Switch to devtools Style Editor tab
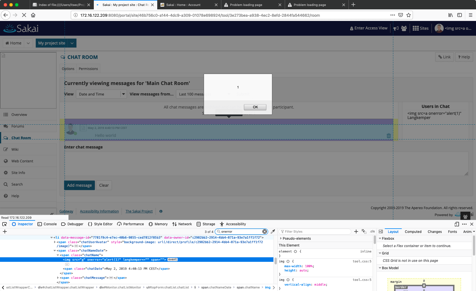 tap(100, 224)
